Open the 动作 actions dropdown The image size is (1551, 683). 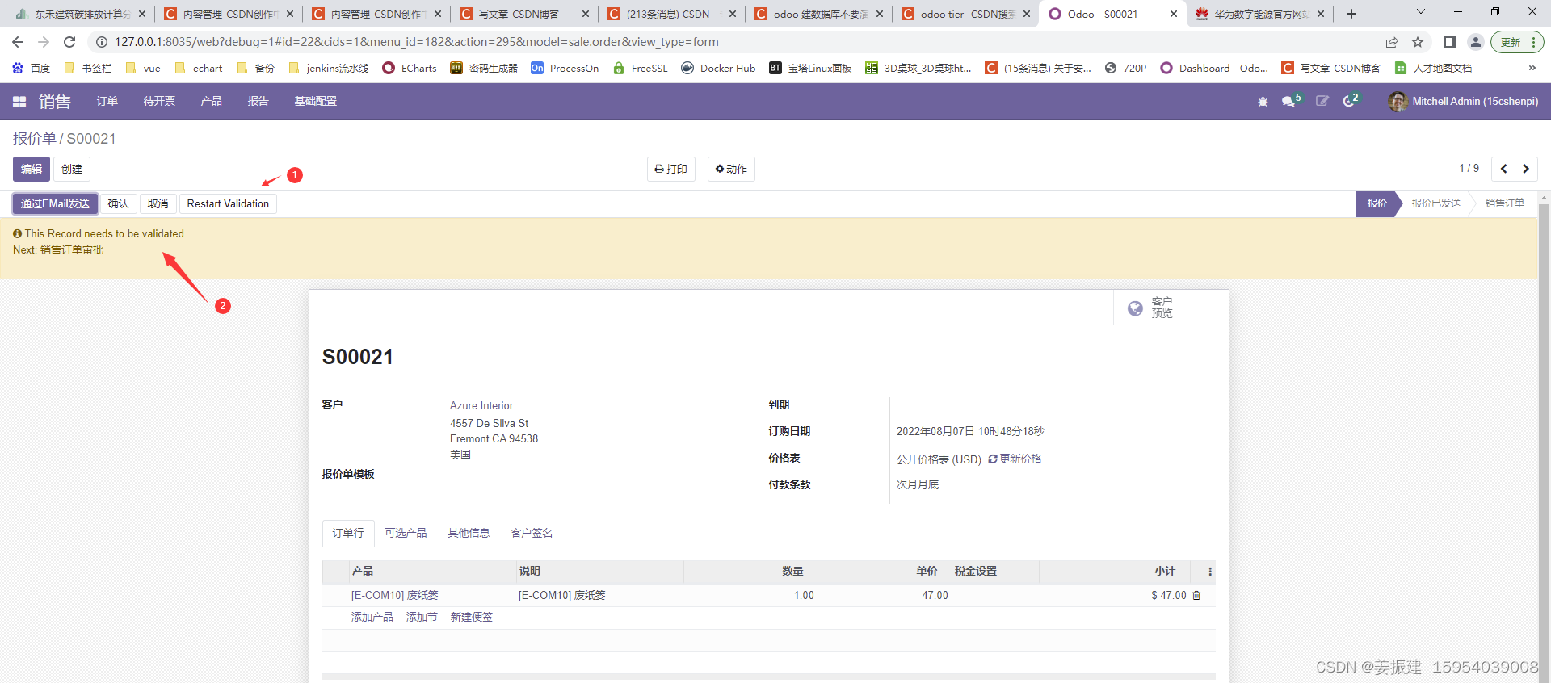pos(731,170)
